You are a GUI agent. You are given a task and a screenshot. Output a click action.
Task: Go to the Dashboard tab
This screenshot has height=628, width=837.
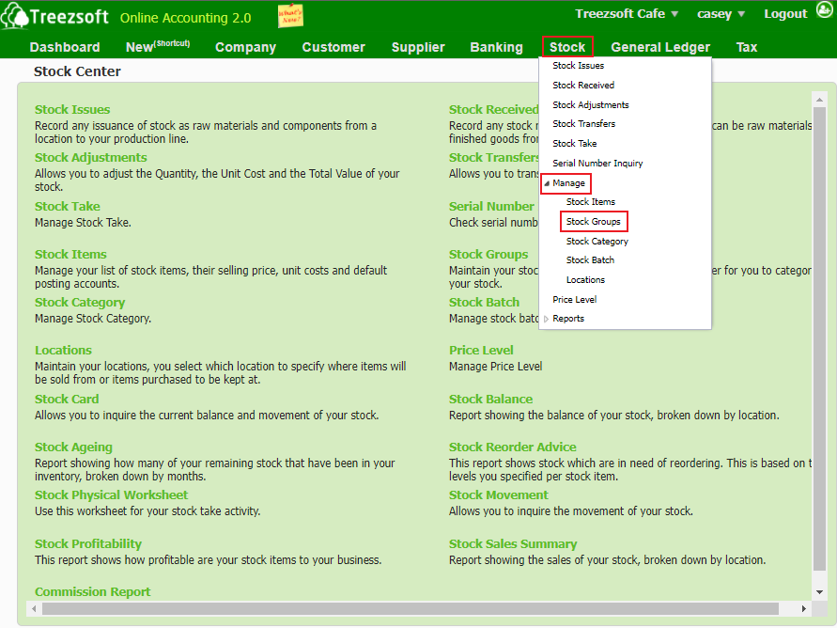coord(65,47)
